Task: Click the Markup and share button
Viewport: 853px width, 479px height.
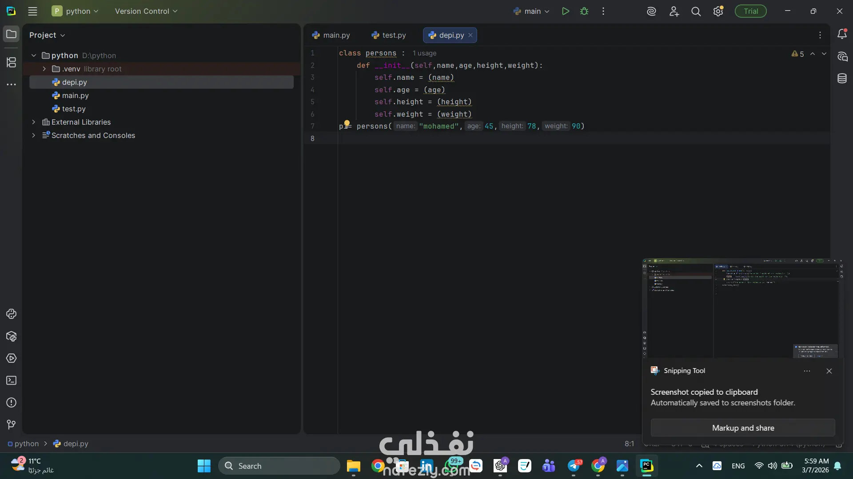Action: pos(743,428)
